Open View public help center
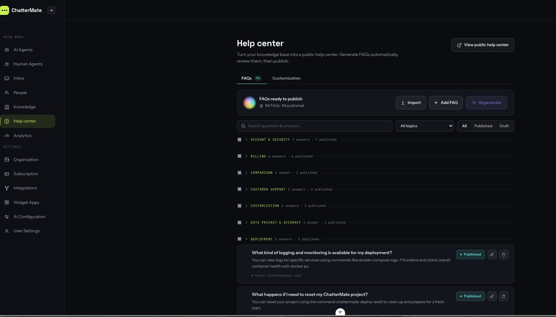 pos(482,45)
